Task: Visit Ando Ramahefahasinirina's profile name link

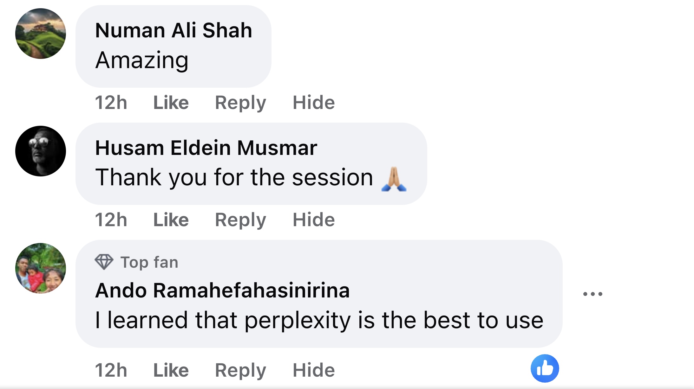Action: pos(222,290)
